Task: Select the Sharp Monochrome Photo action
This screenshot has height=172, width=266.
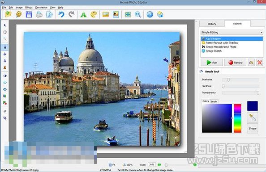Action: tap(232, 47)
